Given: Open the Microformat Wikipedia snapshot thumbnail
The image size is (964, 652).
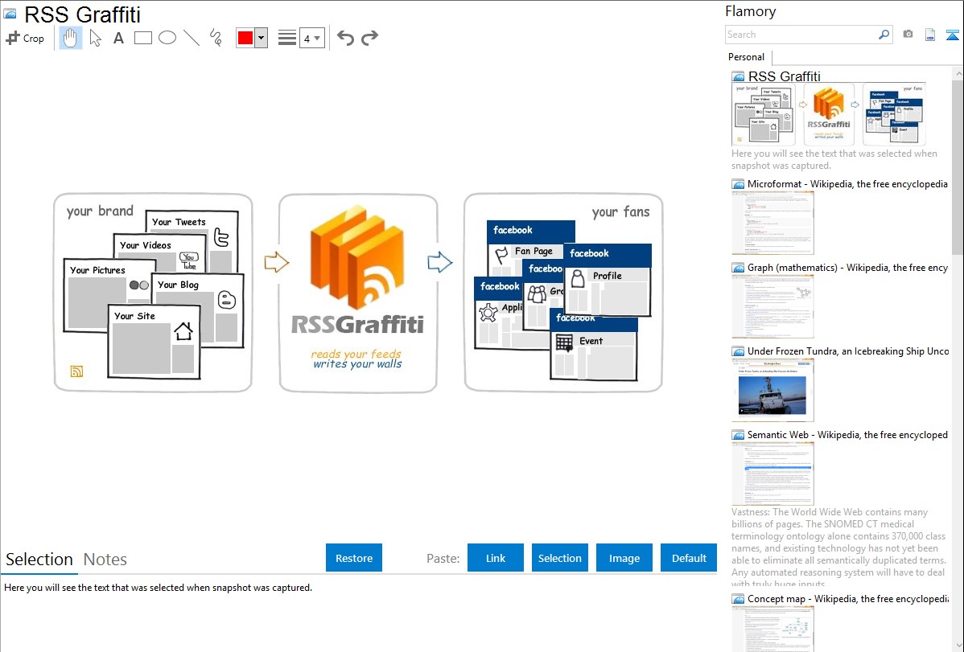Looking at the screenshot, I should (x=772, y=223).
